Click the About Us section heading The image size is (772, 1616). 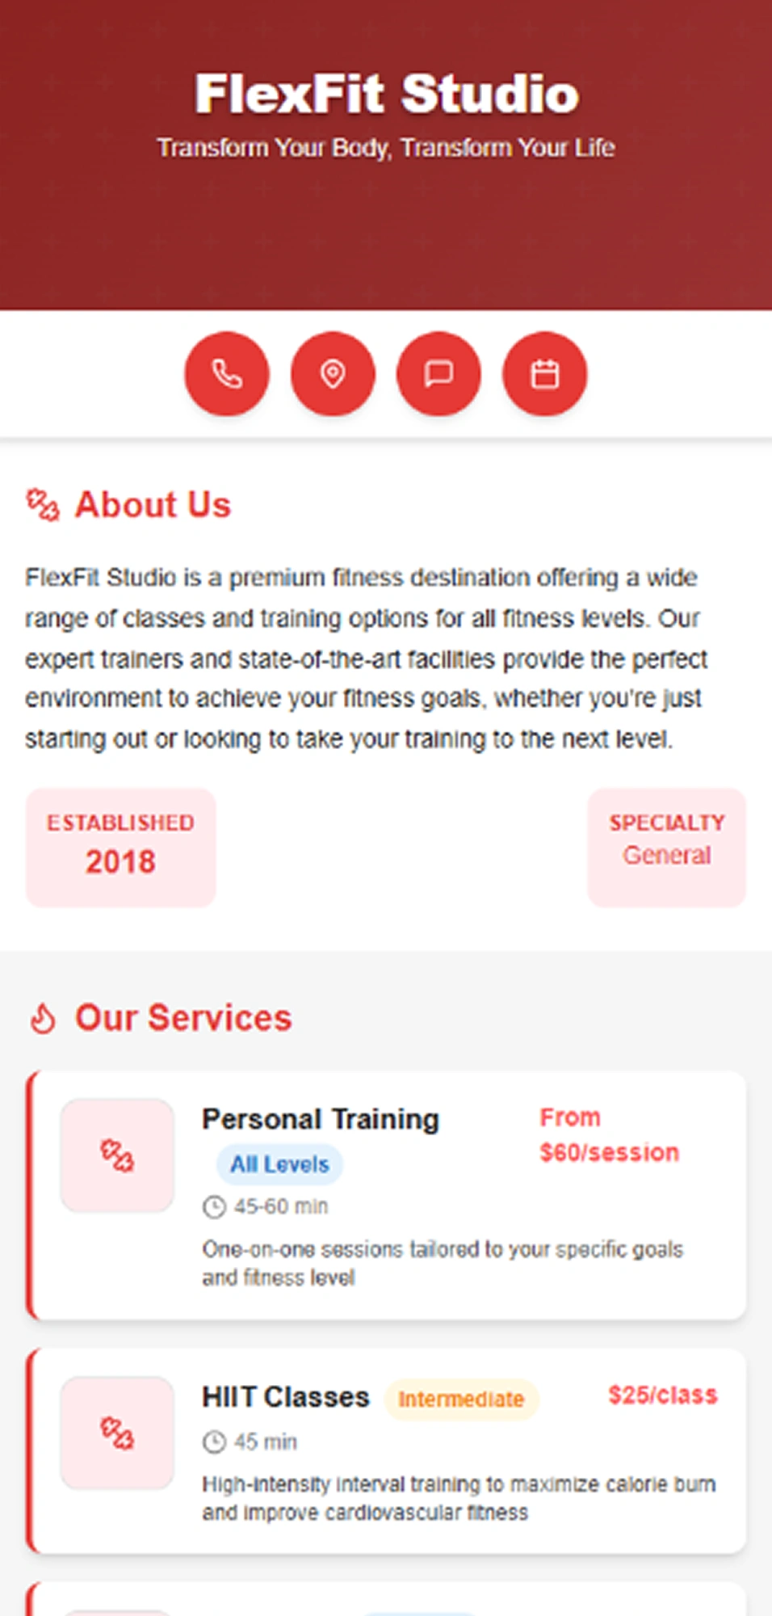(x=153, y=505)
